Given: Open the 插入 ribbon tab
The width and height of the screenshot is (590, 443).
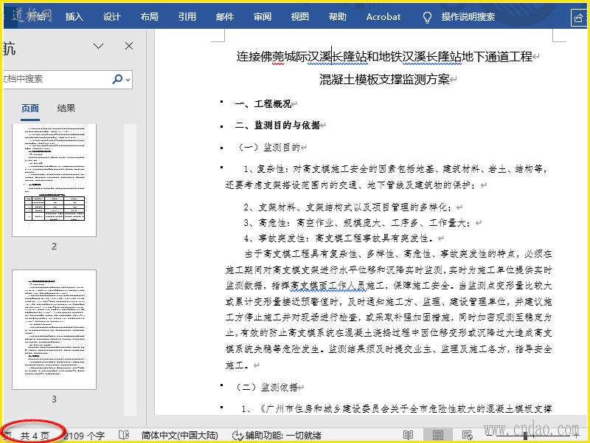Looking at the screenshot, I should click(74, 17).
